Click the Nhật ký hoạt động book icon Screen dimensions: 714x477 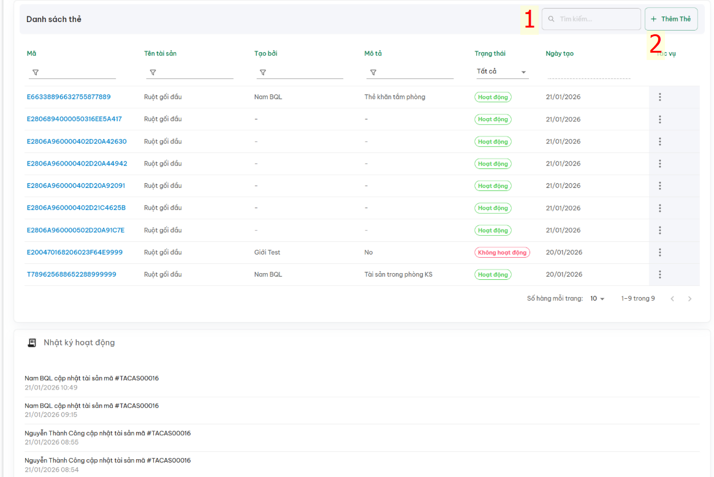pyautogui.click(x=32, y=343)
